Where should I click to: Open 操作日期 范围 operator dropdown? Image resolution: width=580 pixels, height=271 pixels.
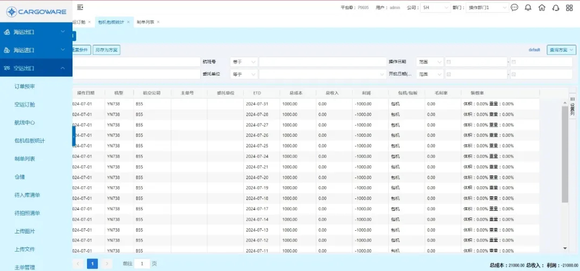430,62
